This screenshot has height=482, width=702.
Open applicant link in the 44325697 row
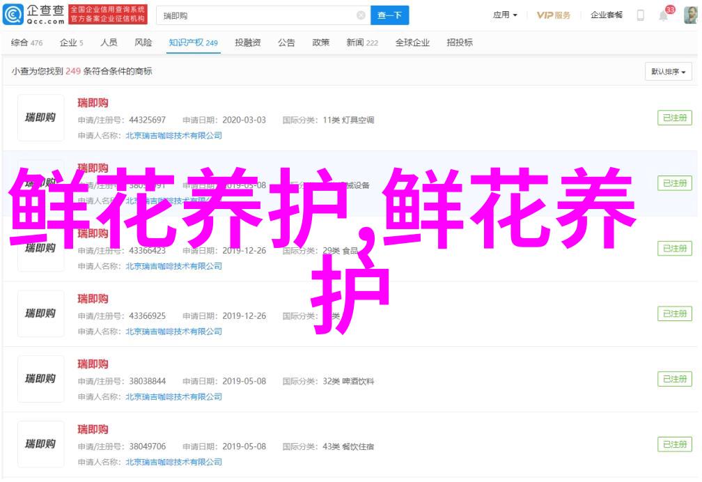tap(173, 135)
